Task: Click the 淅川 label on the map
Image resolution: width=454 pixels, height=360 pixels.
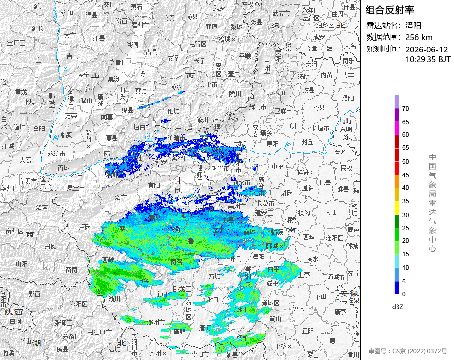Action: pos(114,299)
